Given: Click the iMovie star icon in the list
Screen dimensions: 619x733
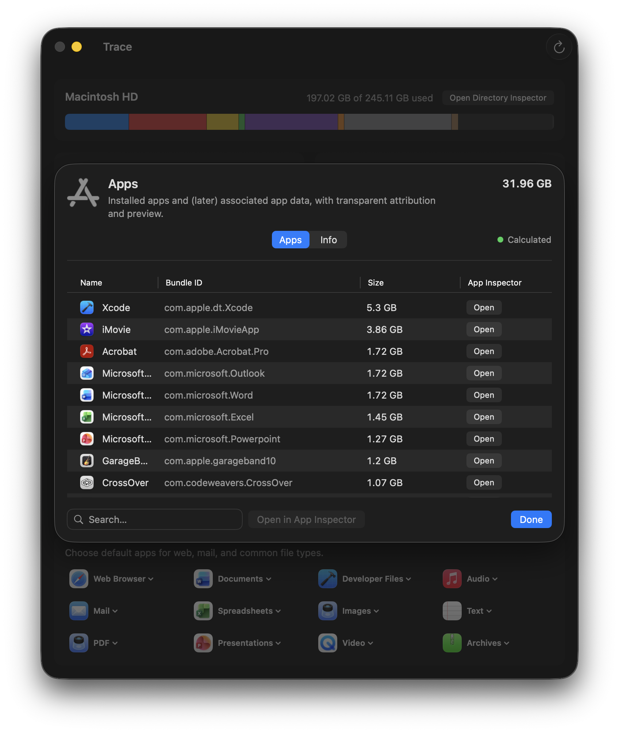Looking at the screenshot, I should [x=86, y=329].
